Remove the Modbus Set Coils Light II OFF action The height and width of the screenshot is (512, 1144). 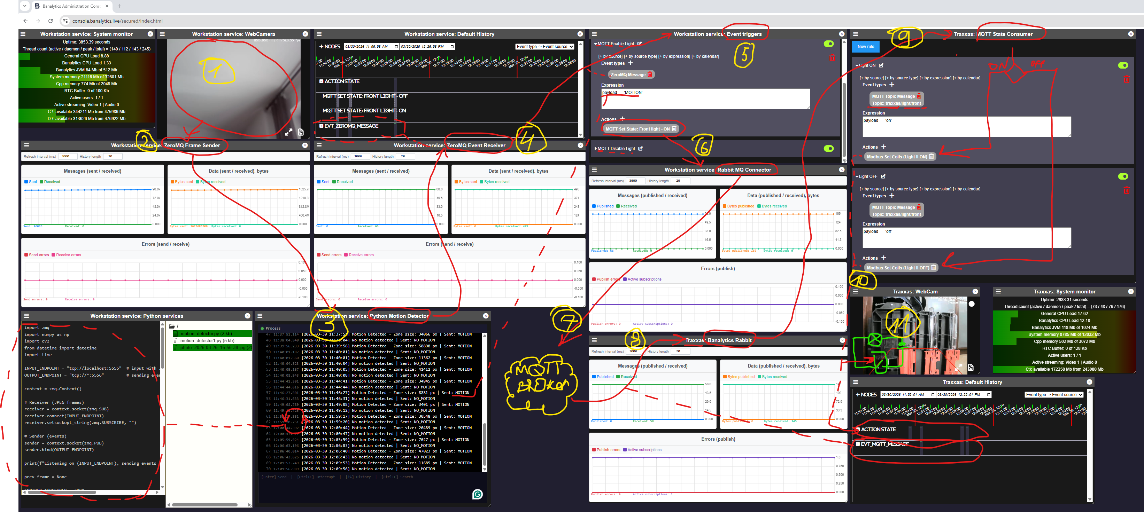pyautogui.click(x=934, y=268)
